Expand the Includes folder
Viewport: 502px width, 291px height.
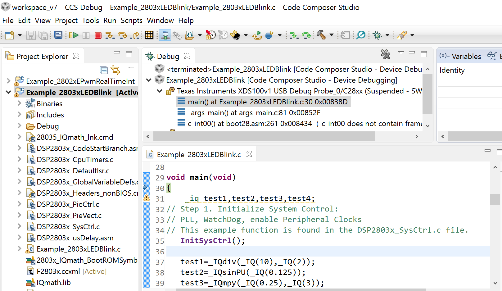pos(19,114)
